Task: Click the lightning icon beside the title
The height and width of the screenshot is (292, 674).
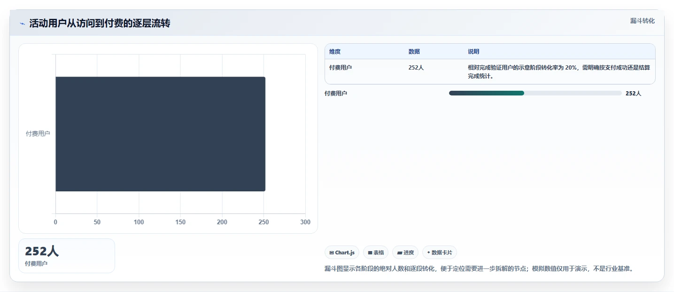Action: tap(23, 24)
